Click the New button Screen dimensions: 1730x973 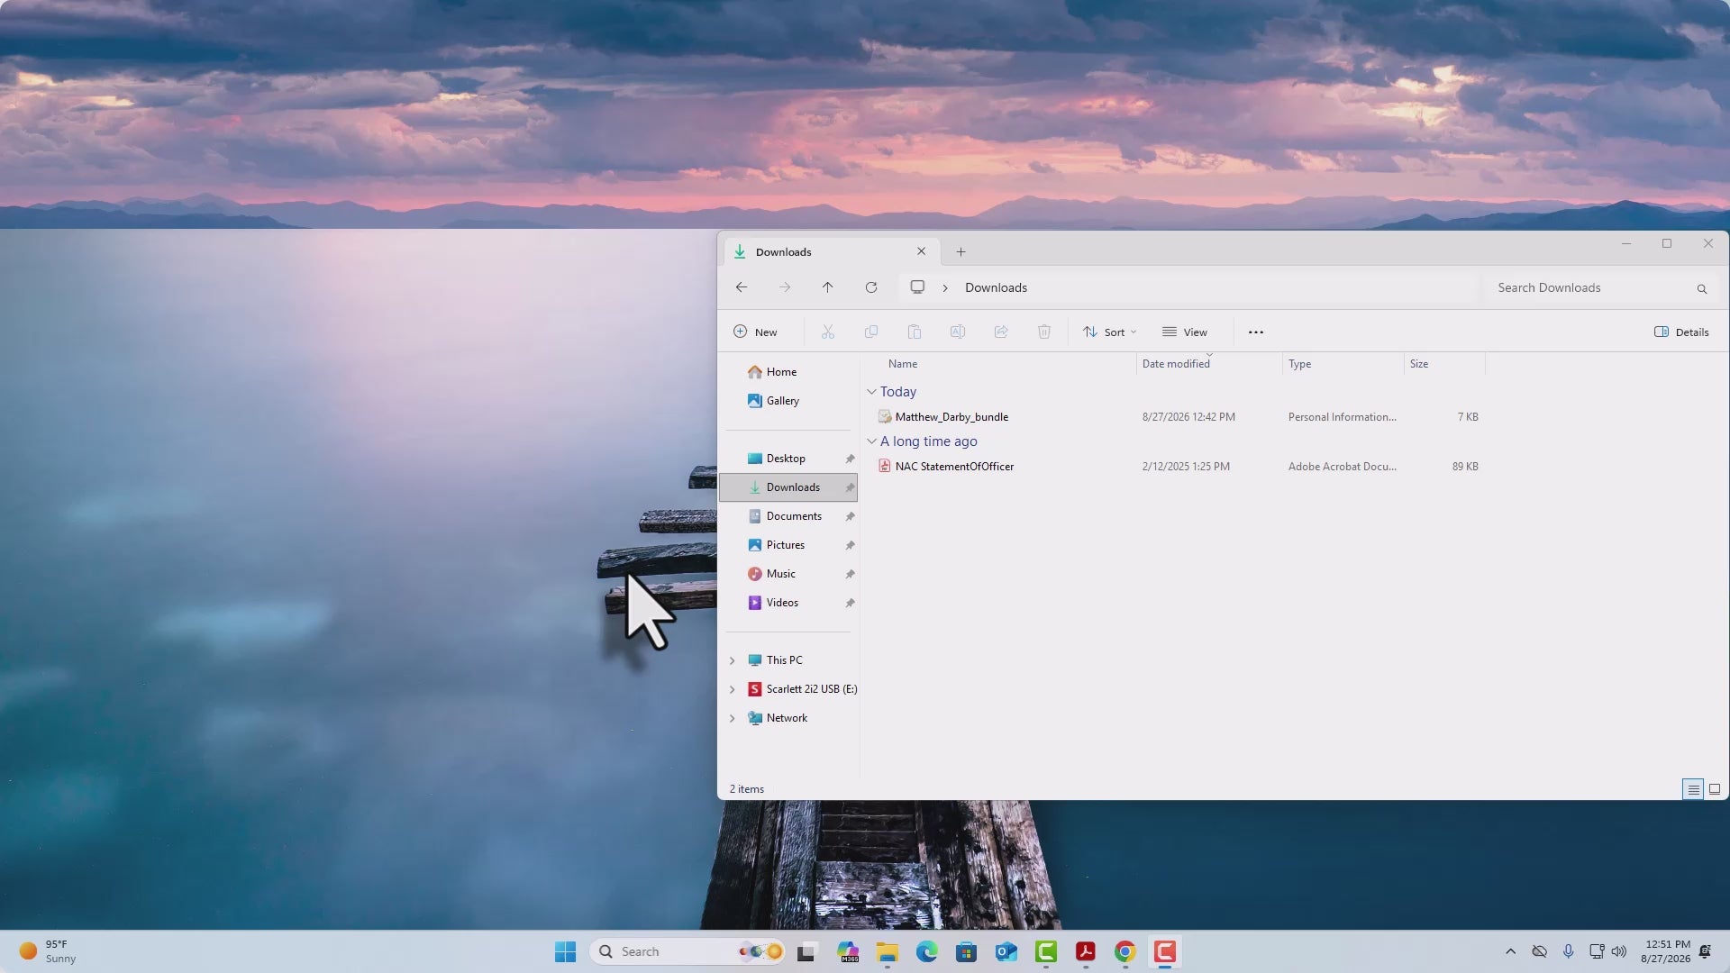pyautogui.click(x=755, y=332)
